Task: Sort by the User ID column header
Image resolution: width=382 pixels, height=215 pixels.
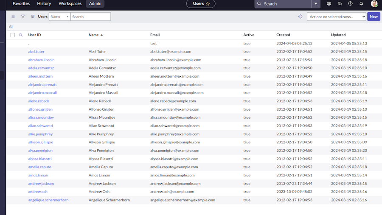Action: pyautogui.click(x=35, y=35)
